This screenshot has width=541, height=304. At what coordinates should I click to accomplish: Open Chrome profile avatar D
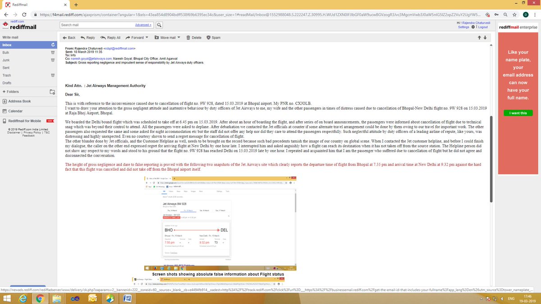tap(526, 14)
